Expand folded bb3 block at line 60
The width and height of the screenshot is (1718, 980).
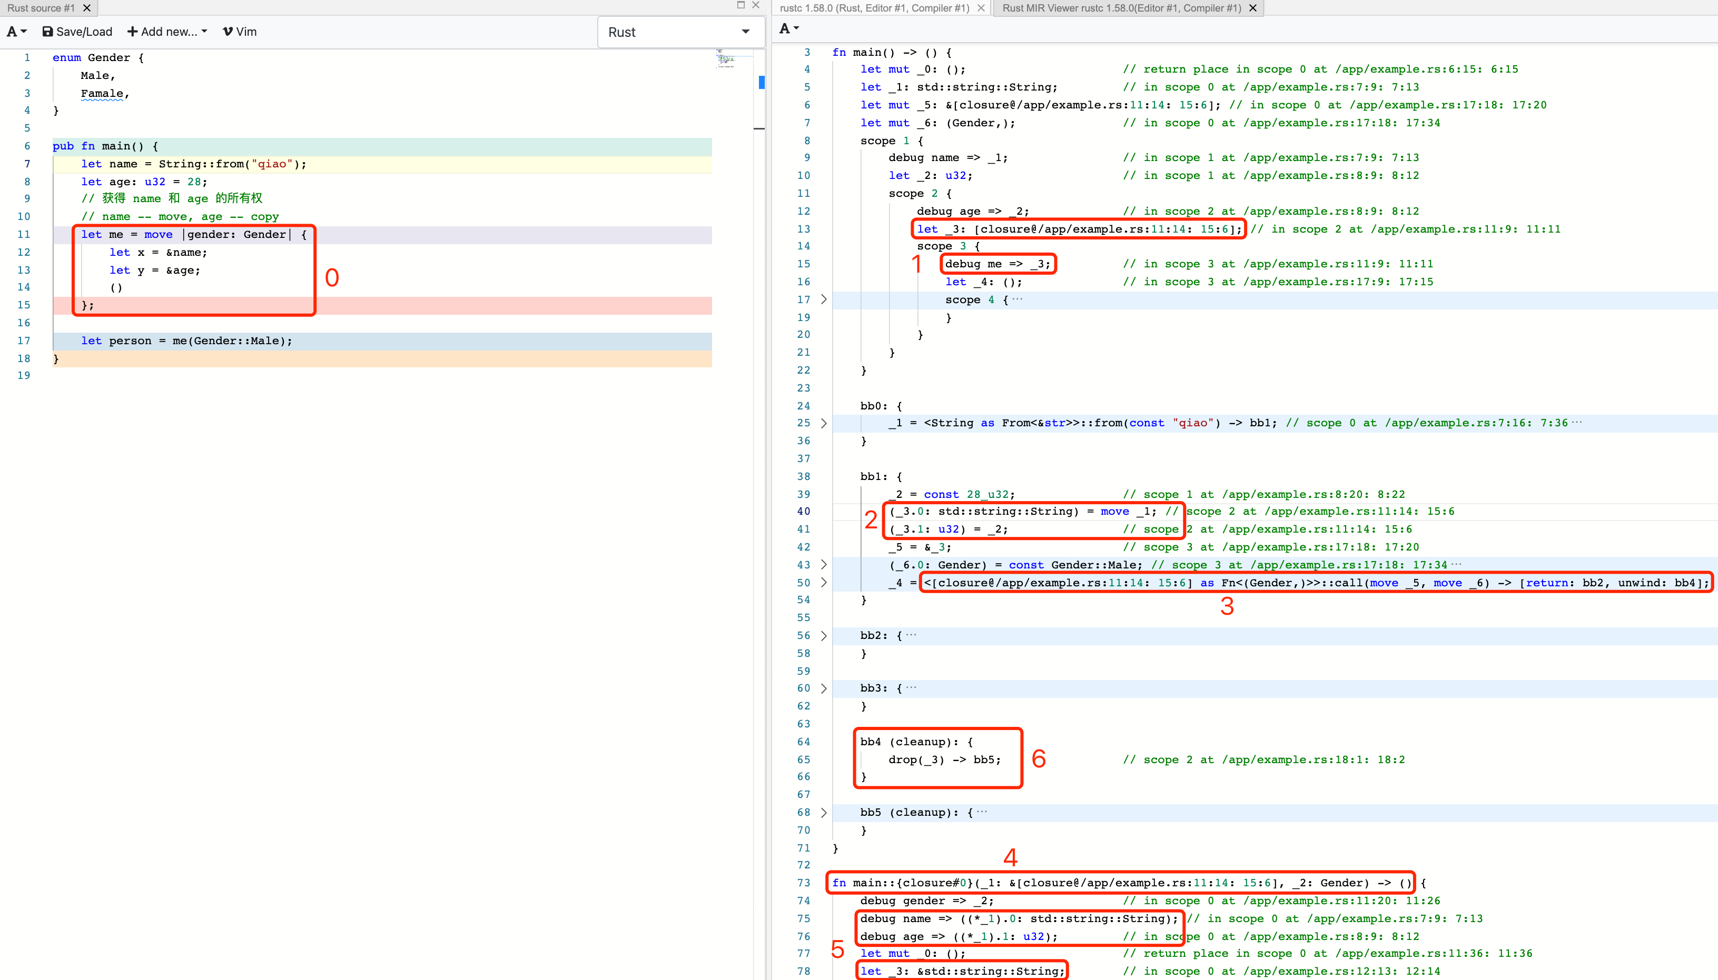coord(824,688)
